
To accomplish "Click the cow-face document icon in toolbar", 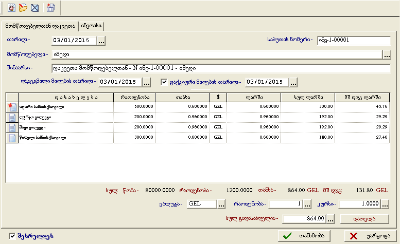I will pos(11,8).
